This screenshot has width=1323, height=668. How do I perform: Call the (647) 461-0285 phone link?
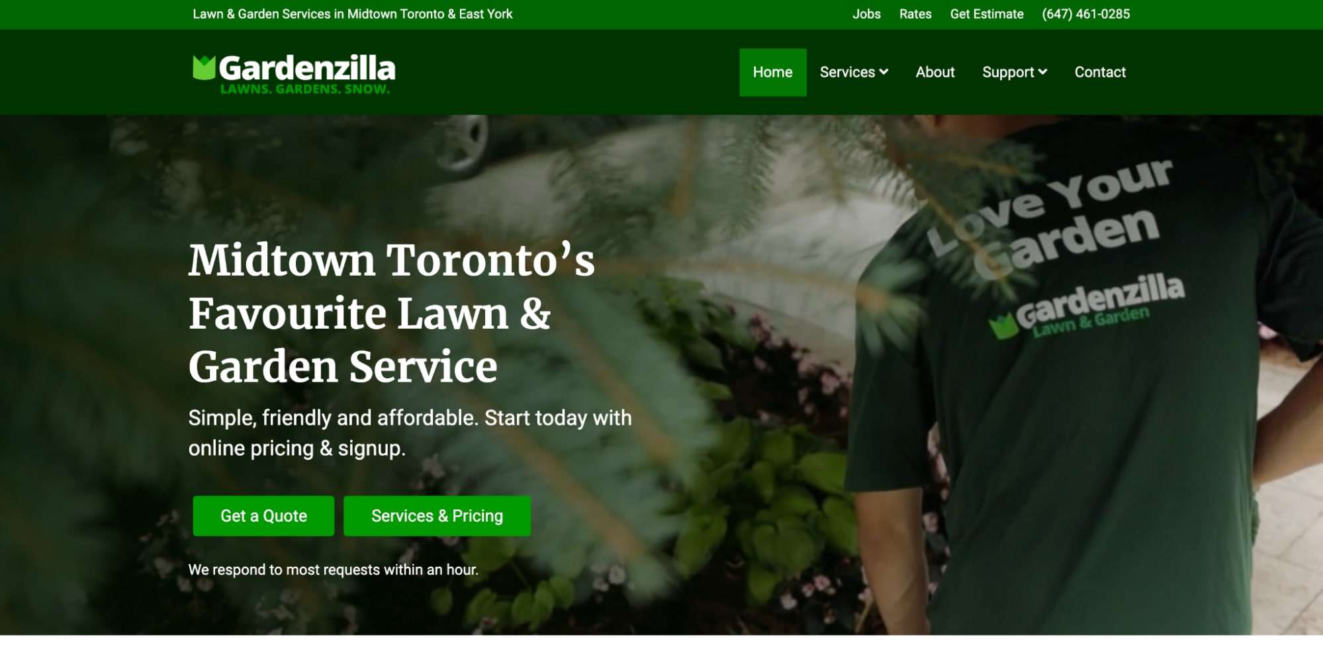pos(1085,14)
